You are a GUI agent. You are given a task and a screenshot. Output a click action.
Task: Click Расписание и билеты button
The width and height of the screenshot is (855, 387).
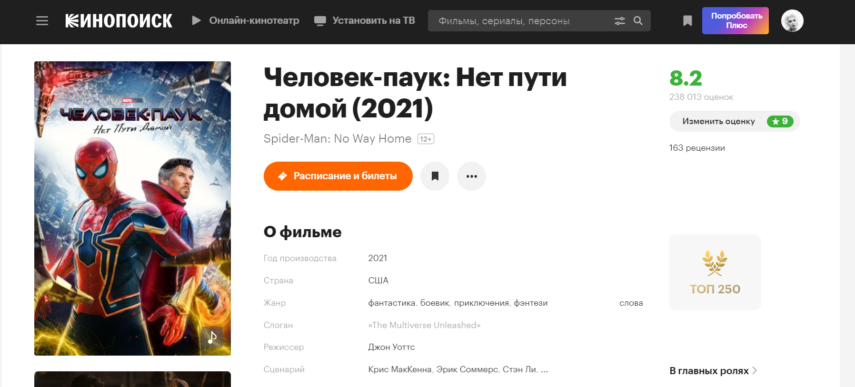coord(338,176)
